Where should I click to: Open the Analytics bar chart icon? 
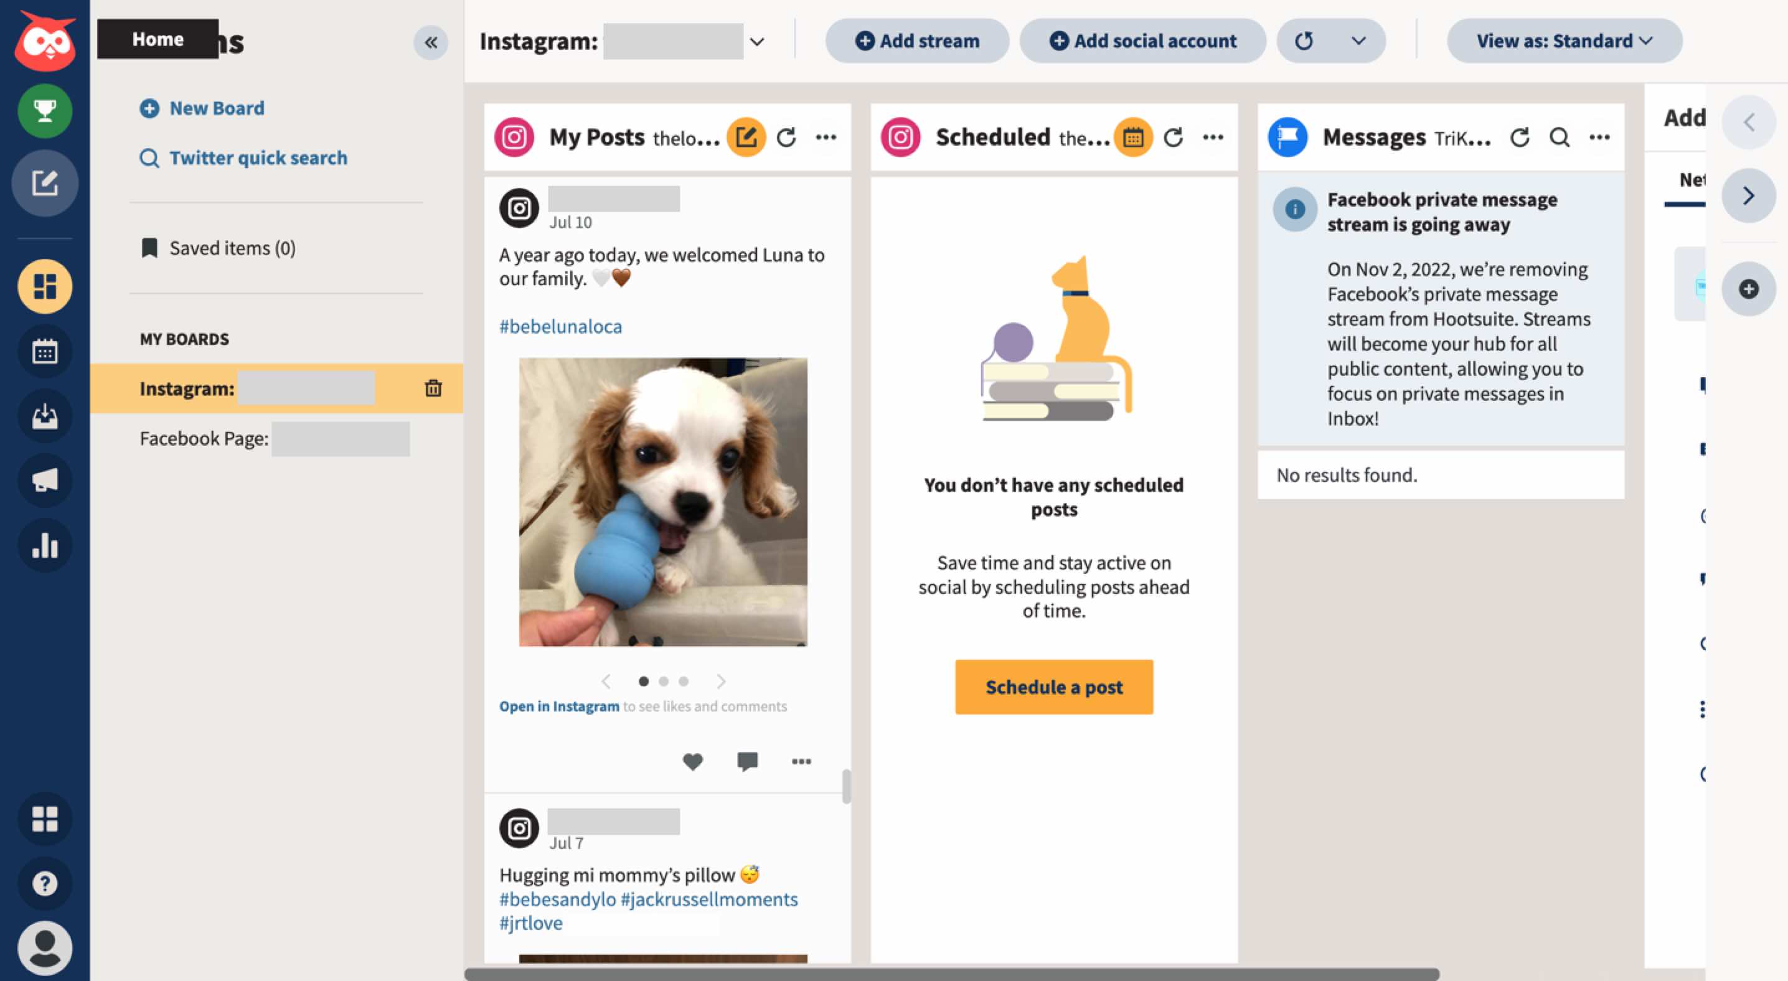[44, 545]
